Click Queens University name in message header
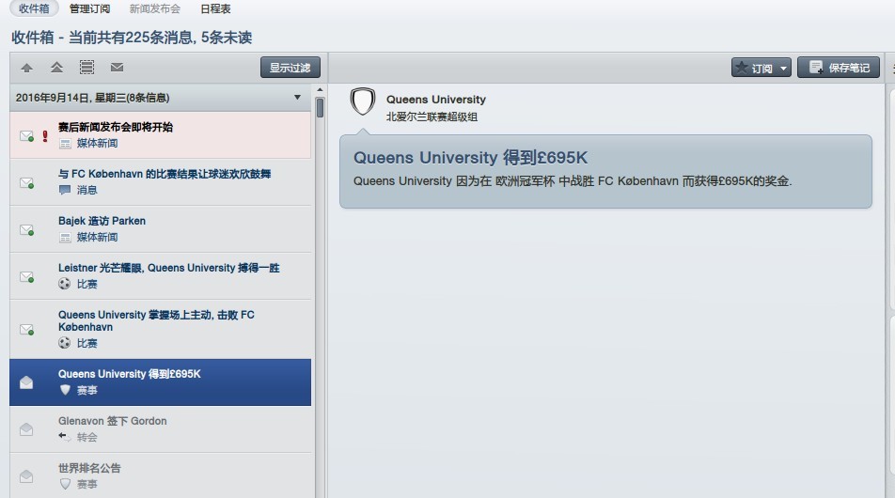Viewport: 895px width, 498px height. pyautogui.click(x=436, y=100)
